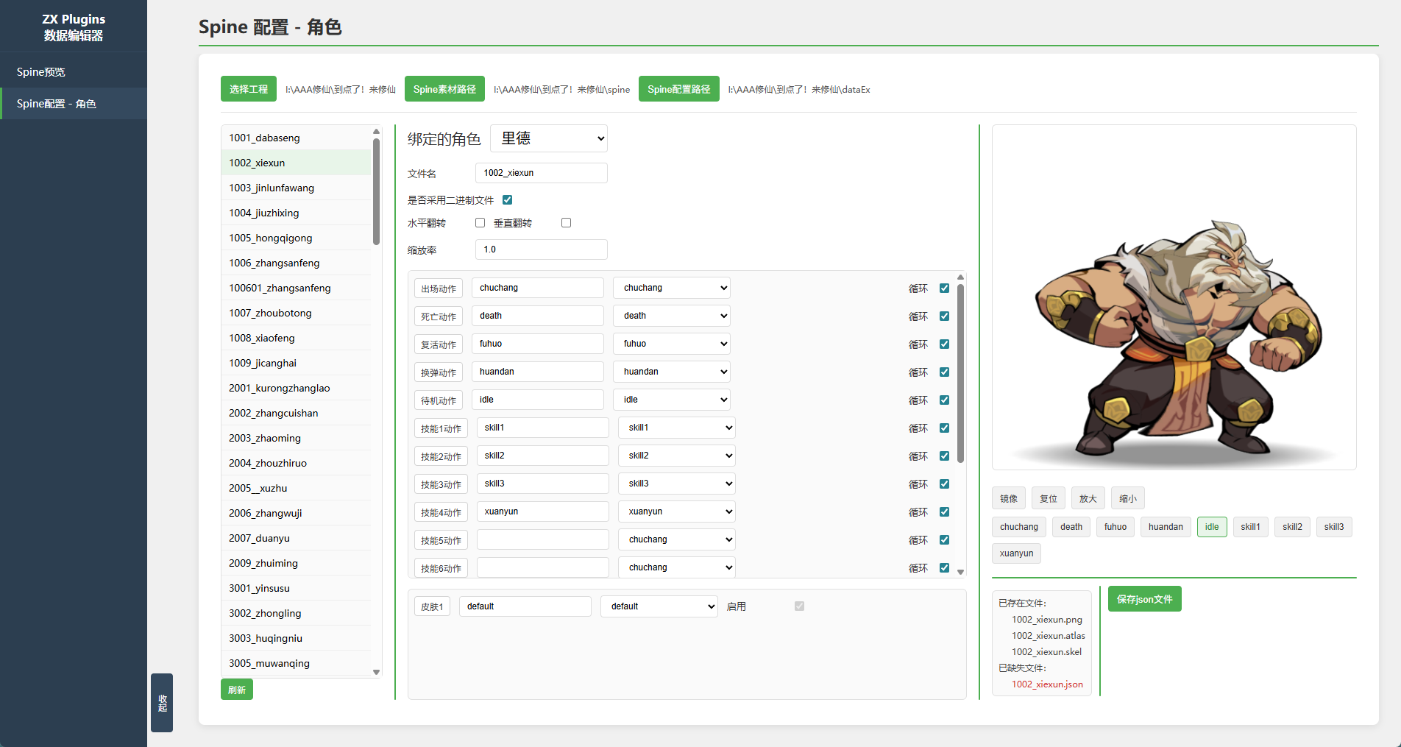Play skill2 animation preview button

(x=1292, y=527)
